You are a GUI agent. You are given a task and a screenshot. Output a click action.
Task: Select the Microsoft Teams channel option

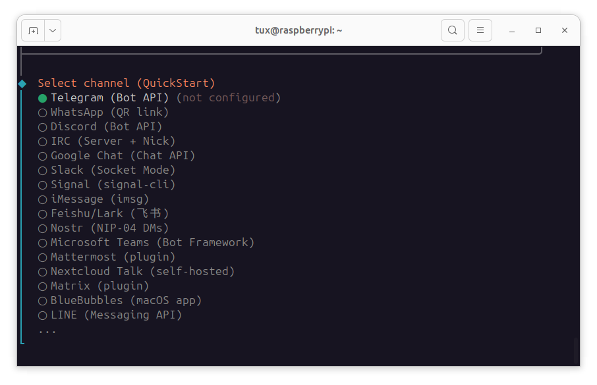point(43,243)
